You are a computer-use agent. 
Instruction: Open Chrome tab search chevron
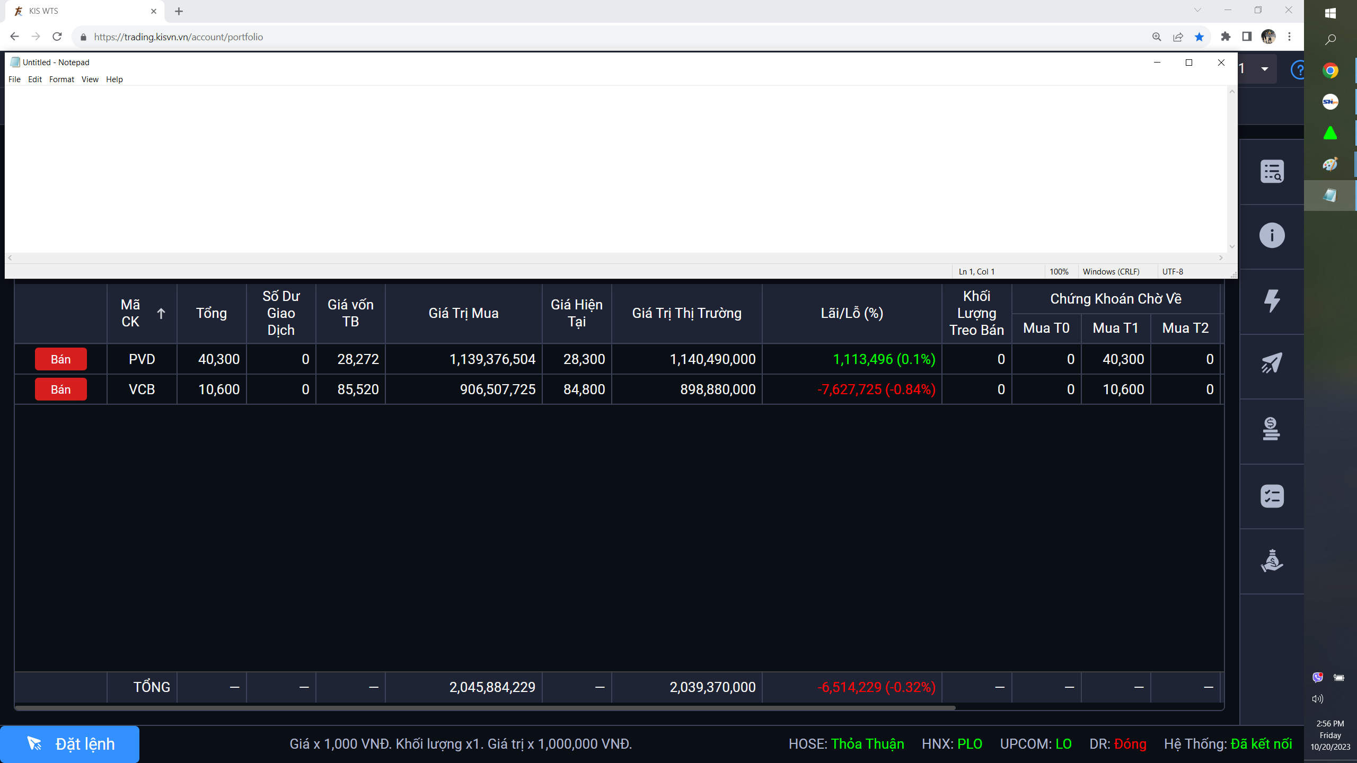coord(1197,10)
